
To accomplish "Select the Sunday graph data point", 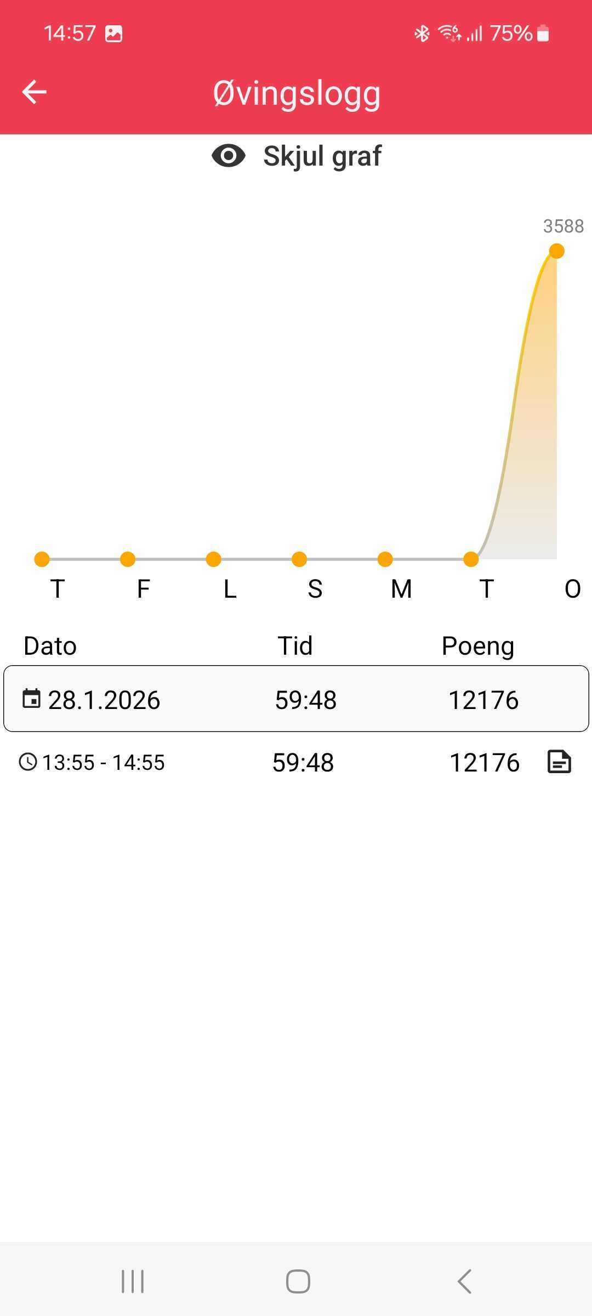I will click(x=299, y=559).
